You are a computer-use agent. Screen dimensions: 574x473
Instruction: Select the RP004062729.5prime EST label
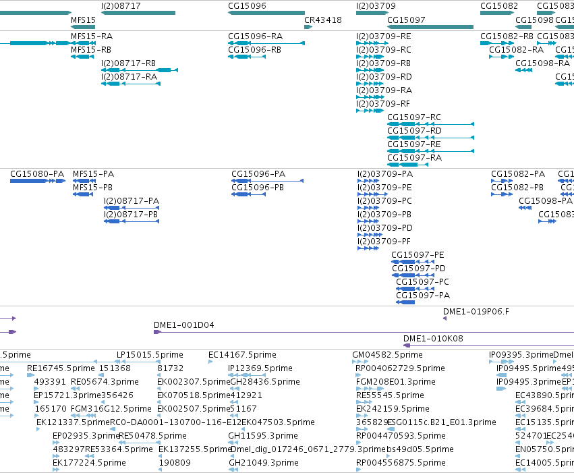coord(401,368)
